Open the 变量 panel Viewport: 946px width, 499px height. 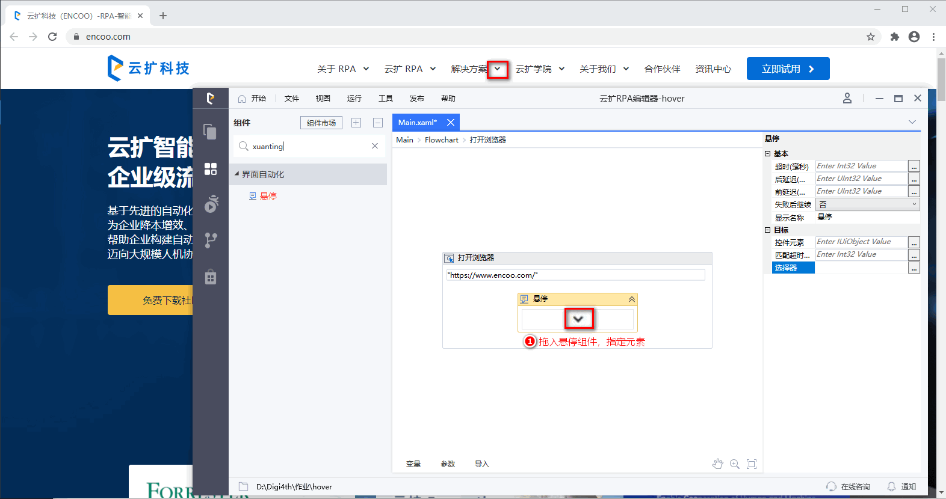pos(413,464)
